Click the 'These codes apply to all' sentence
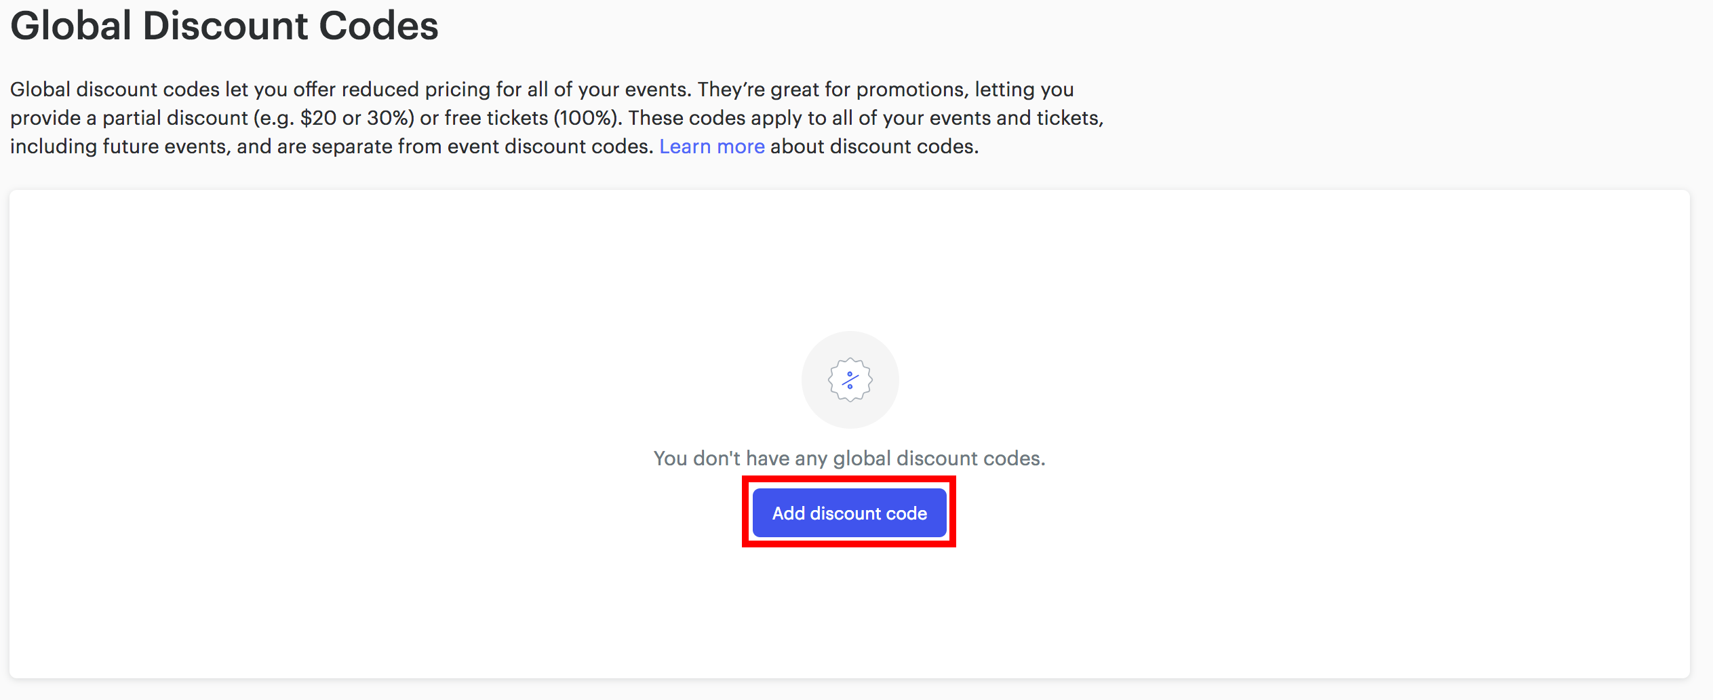The image size is (1713, 700). [x=739, y=118]
